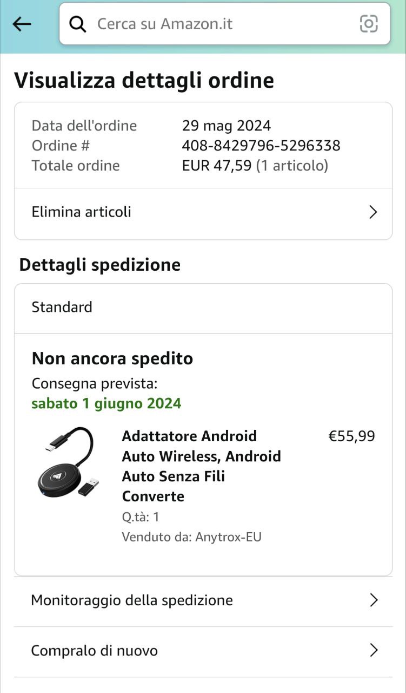
Task: Expand the Monitoraggio della spedizione chevron
Action: tap(373, 600)
